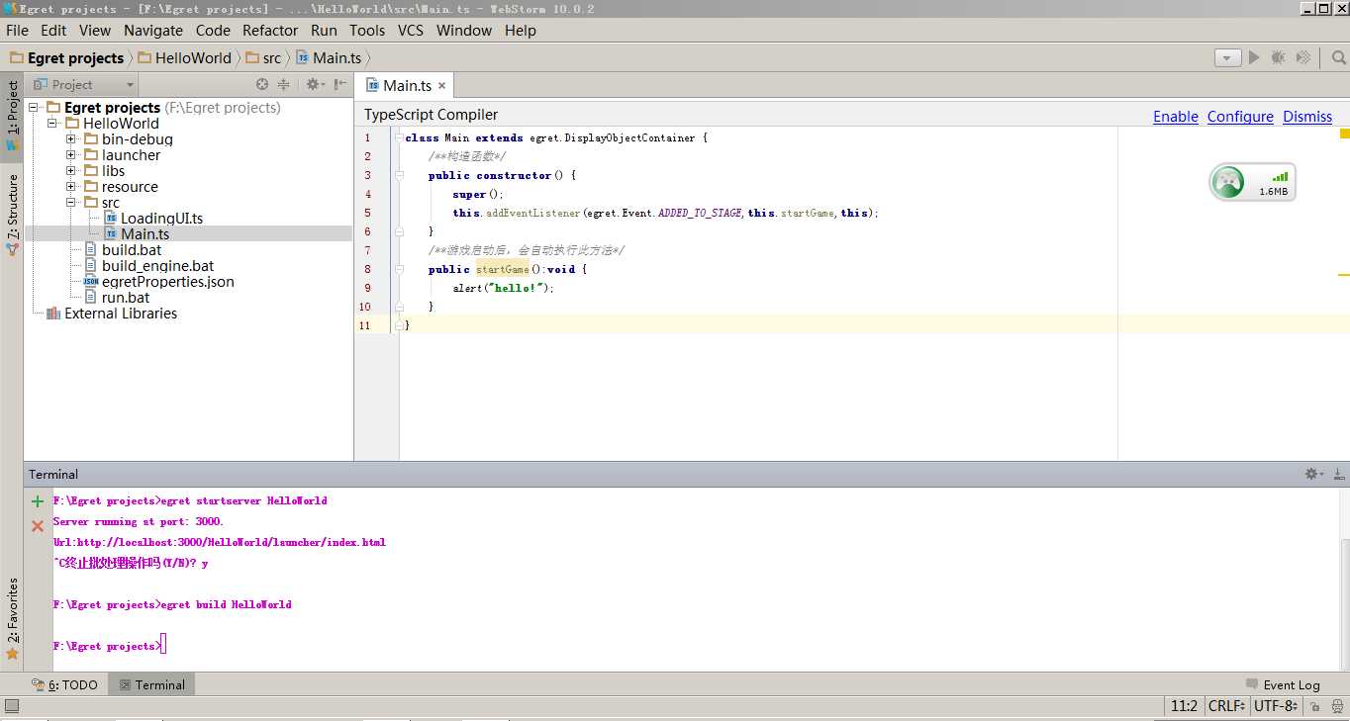
Task: Toggle the Terminal tool window tab
Action: [151, 684]
